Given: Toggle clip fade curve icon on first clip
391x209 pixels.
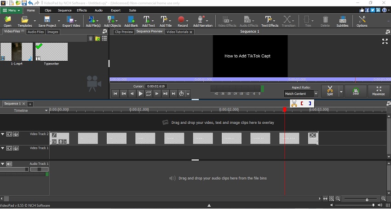Looking at the screenshot, I should pos(54,135).
